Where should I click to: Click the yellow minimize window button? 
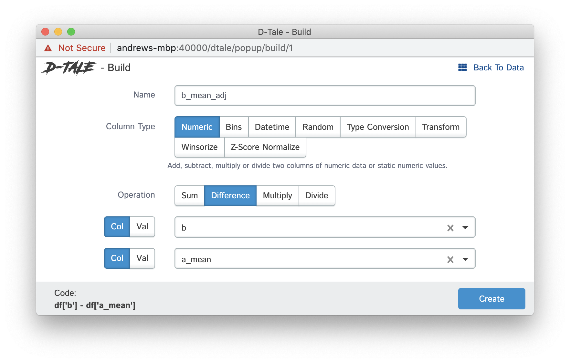point(58,32)
